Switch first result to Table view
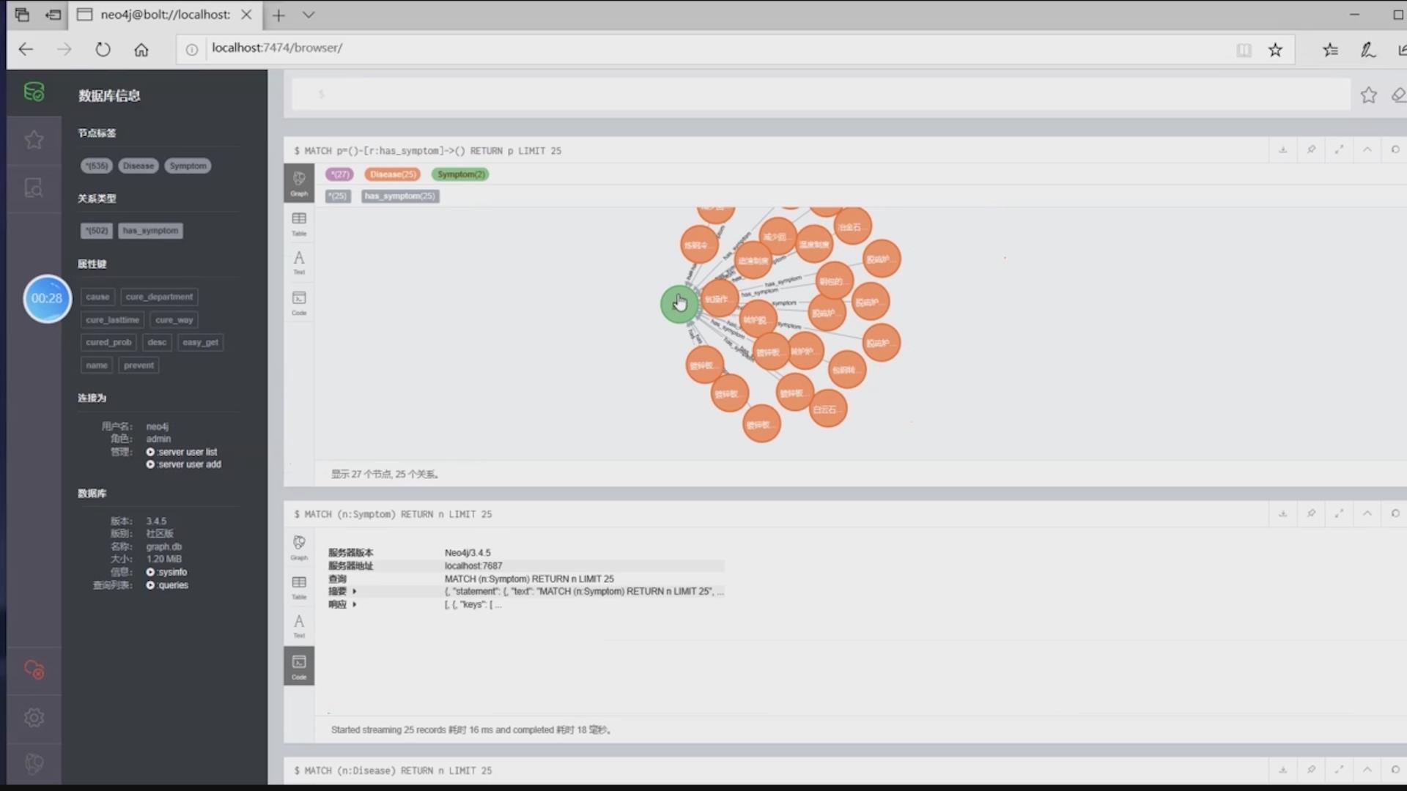1407x791 pixels. (x=299, y=223)
